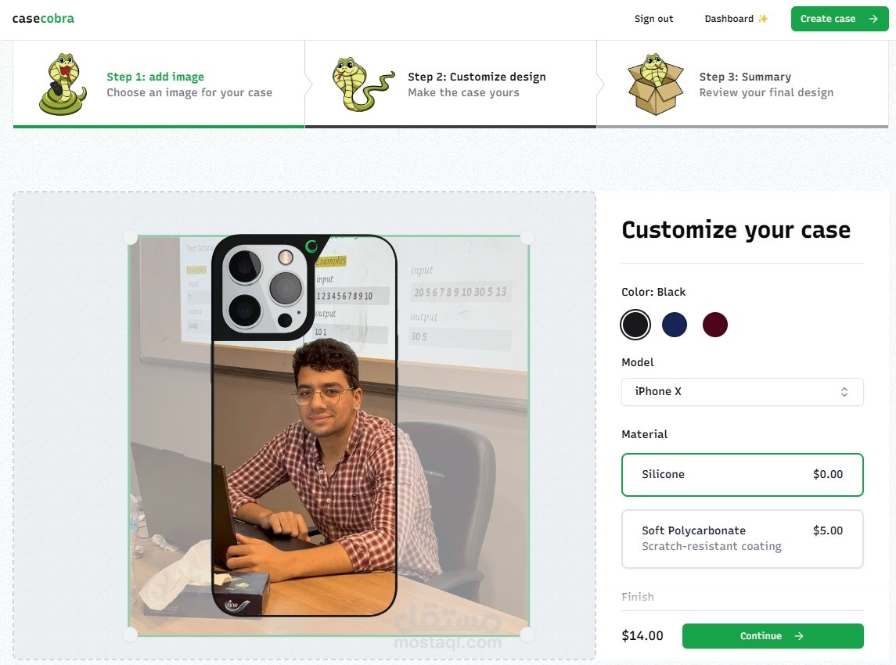896x665 pixels.
Task: Select the Silicone material option
Action: tap(743, 475)
